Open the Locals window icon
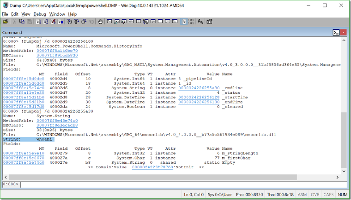Viewport: 351px width, 200px height. 124,22
